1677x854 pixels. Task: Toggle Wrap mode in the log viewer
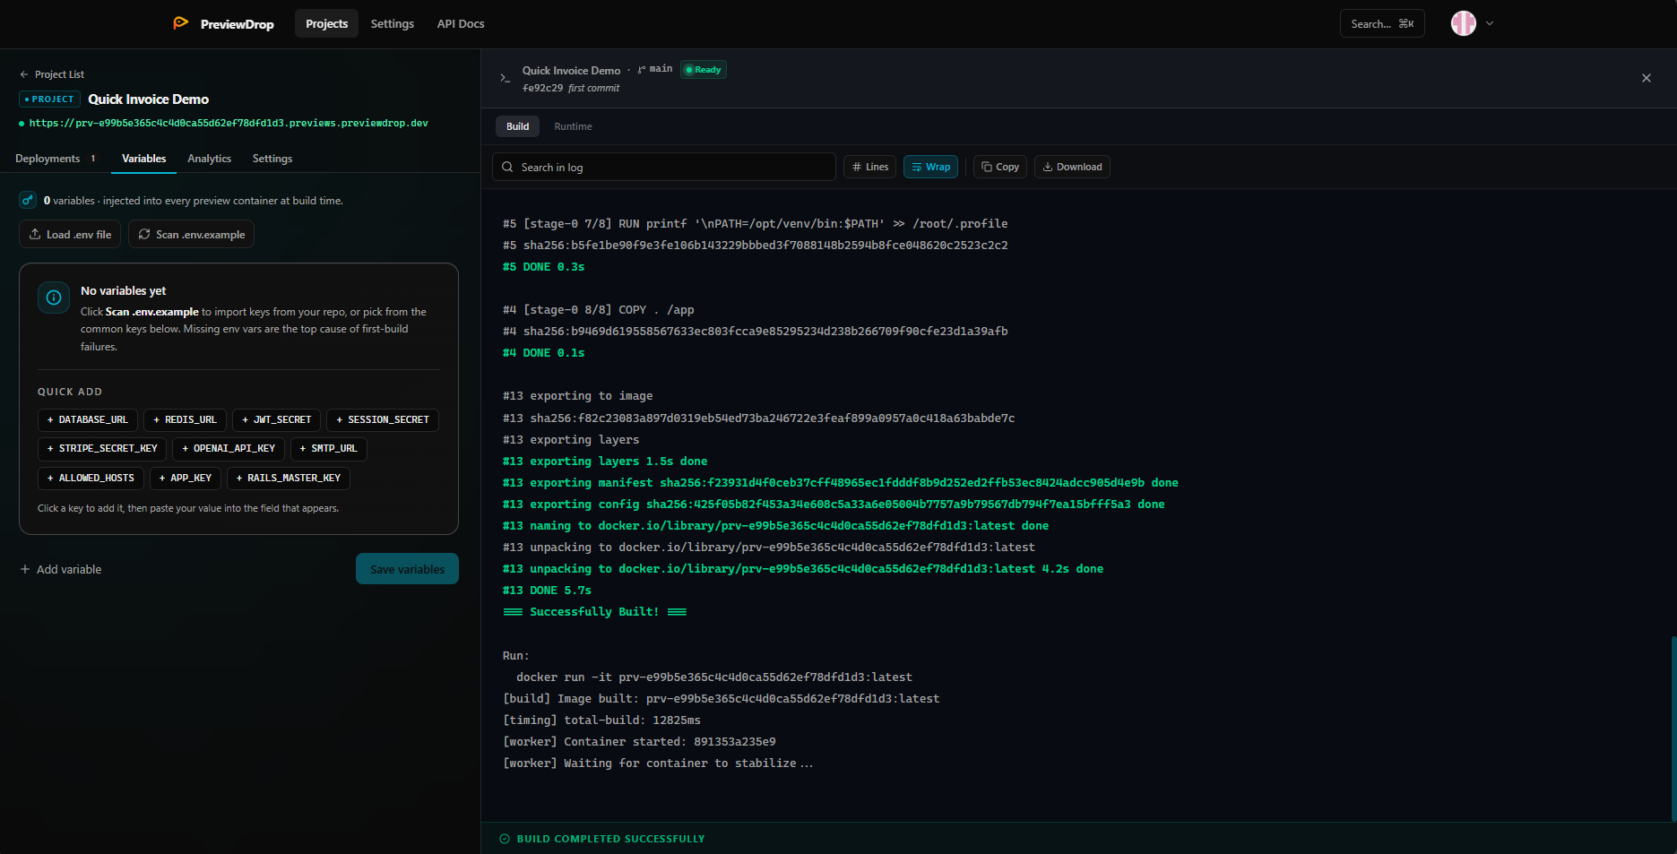coord(930,167)
